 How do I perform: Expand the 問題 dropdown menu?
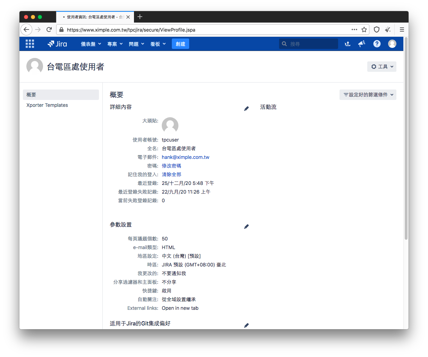pos(136,44)
